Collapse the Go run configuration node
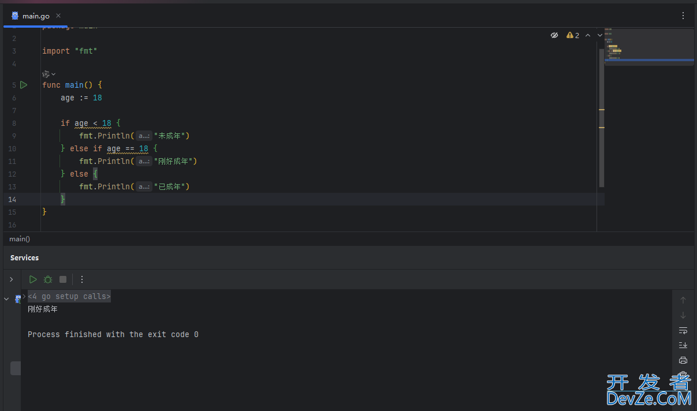The height and width of the screenshot is (411, 697). pyautogui.click(x=6, y=299)
